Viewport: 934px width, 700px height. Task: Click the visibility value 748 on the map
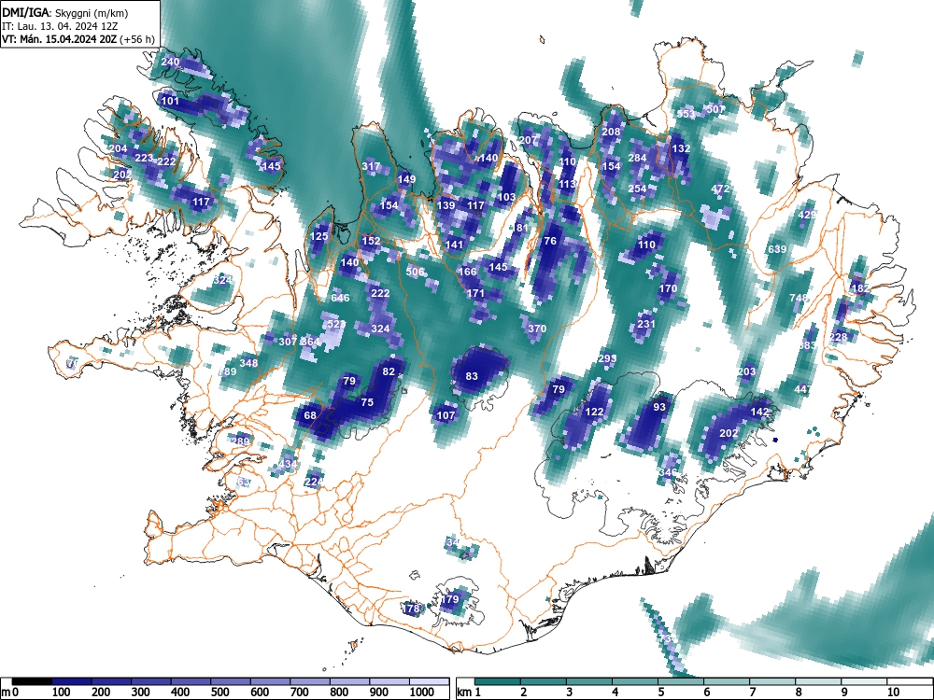click(799, 298)
